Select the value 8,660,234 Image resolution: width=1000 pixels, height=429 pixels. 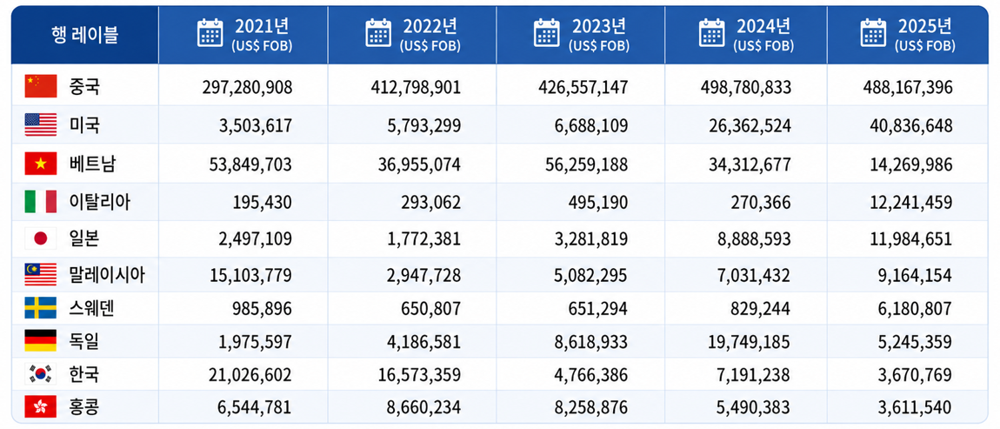425,408
